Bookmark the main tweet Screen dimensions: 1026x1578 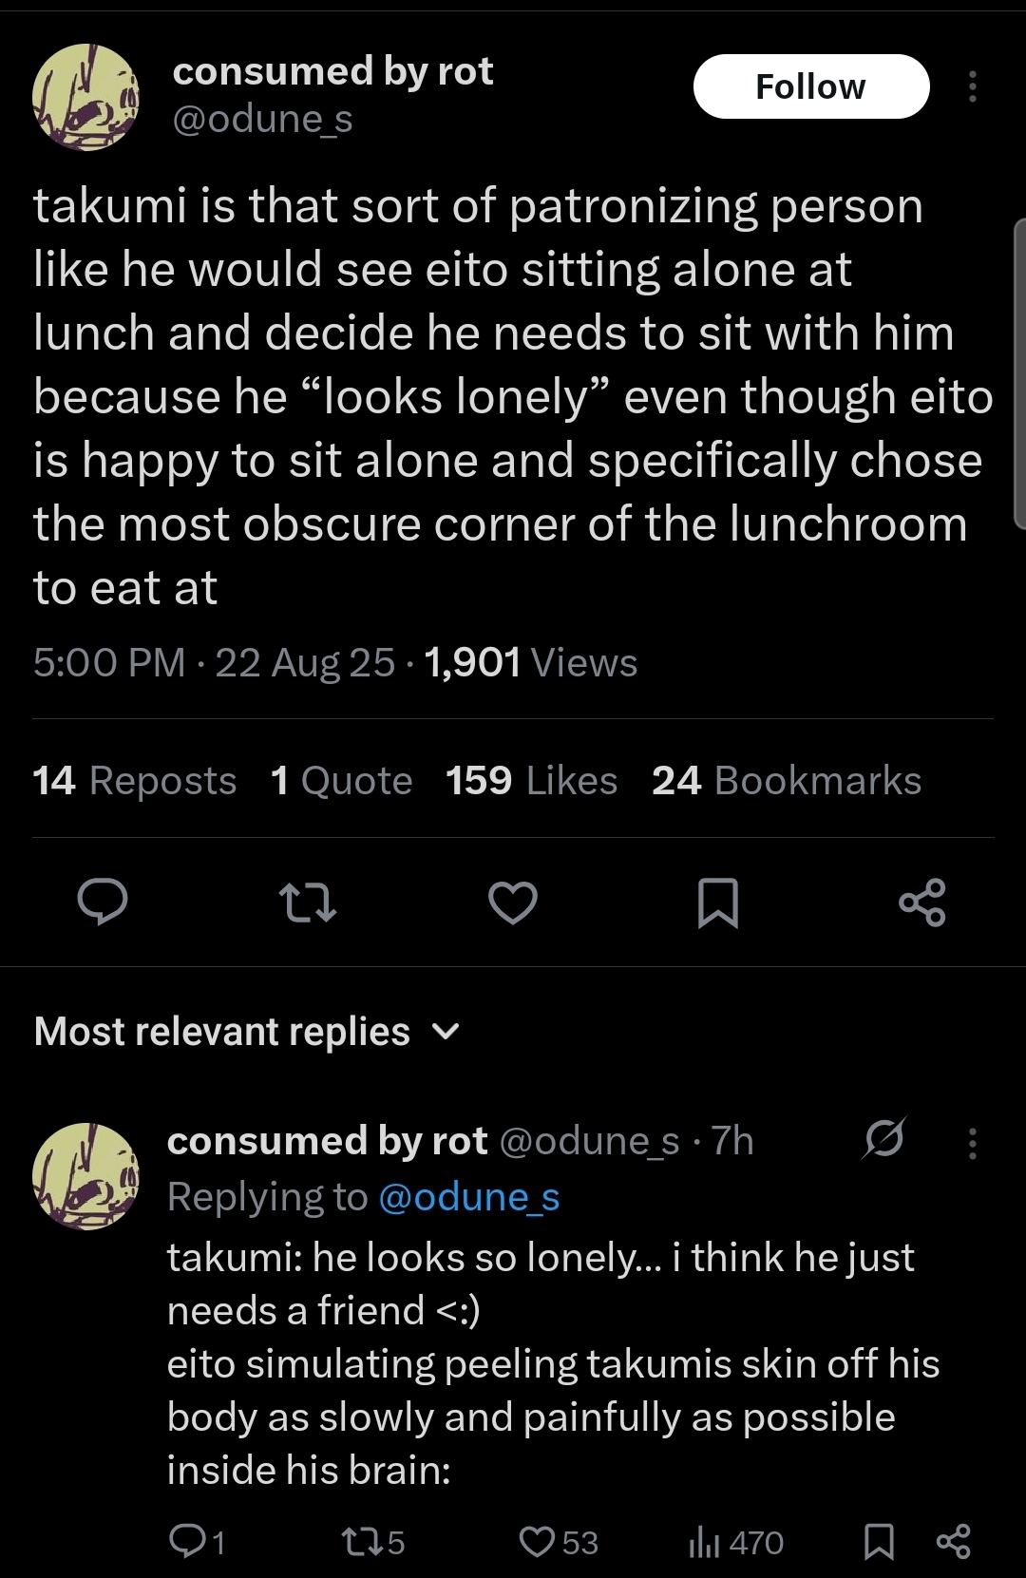(x=718, y=903)
